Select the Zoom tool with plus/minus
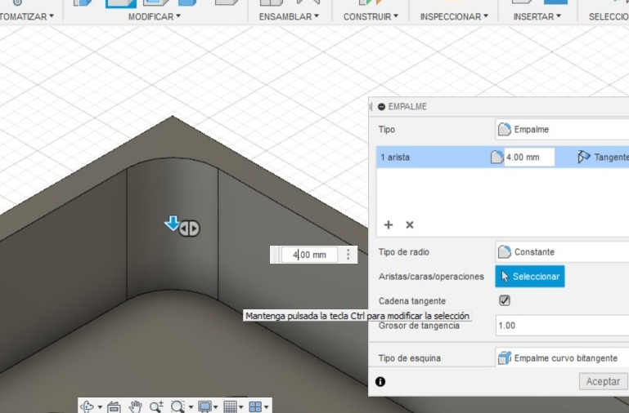629x413 pixels. 156,407
